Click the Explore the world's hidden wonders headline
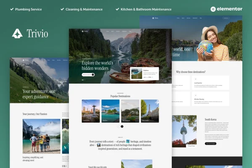This screenshot has height=168, width=252. pyautogui.click(x=97, y=66)
